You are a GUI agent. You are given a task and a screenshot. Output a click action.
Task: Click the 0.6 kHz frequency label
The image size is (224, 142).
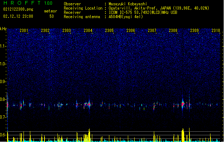pos(2,135)
